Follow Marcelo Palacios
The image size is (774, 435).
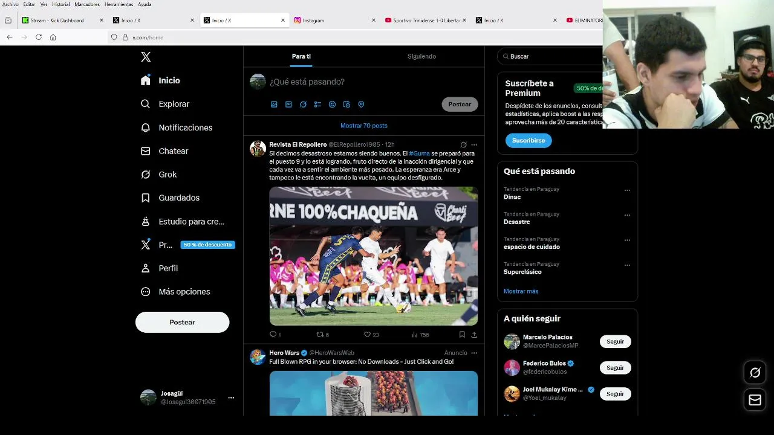point(615,341)
